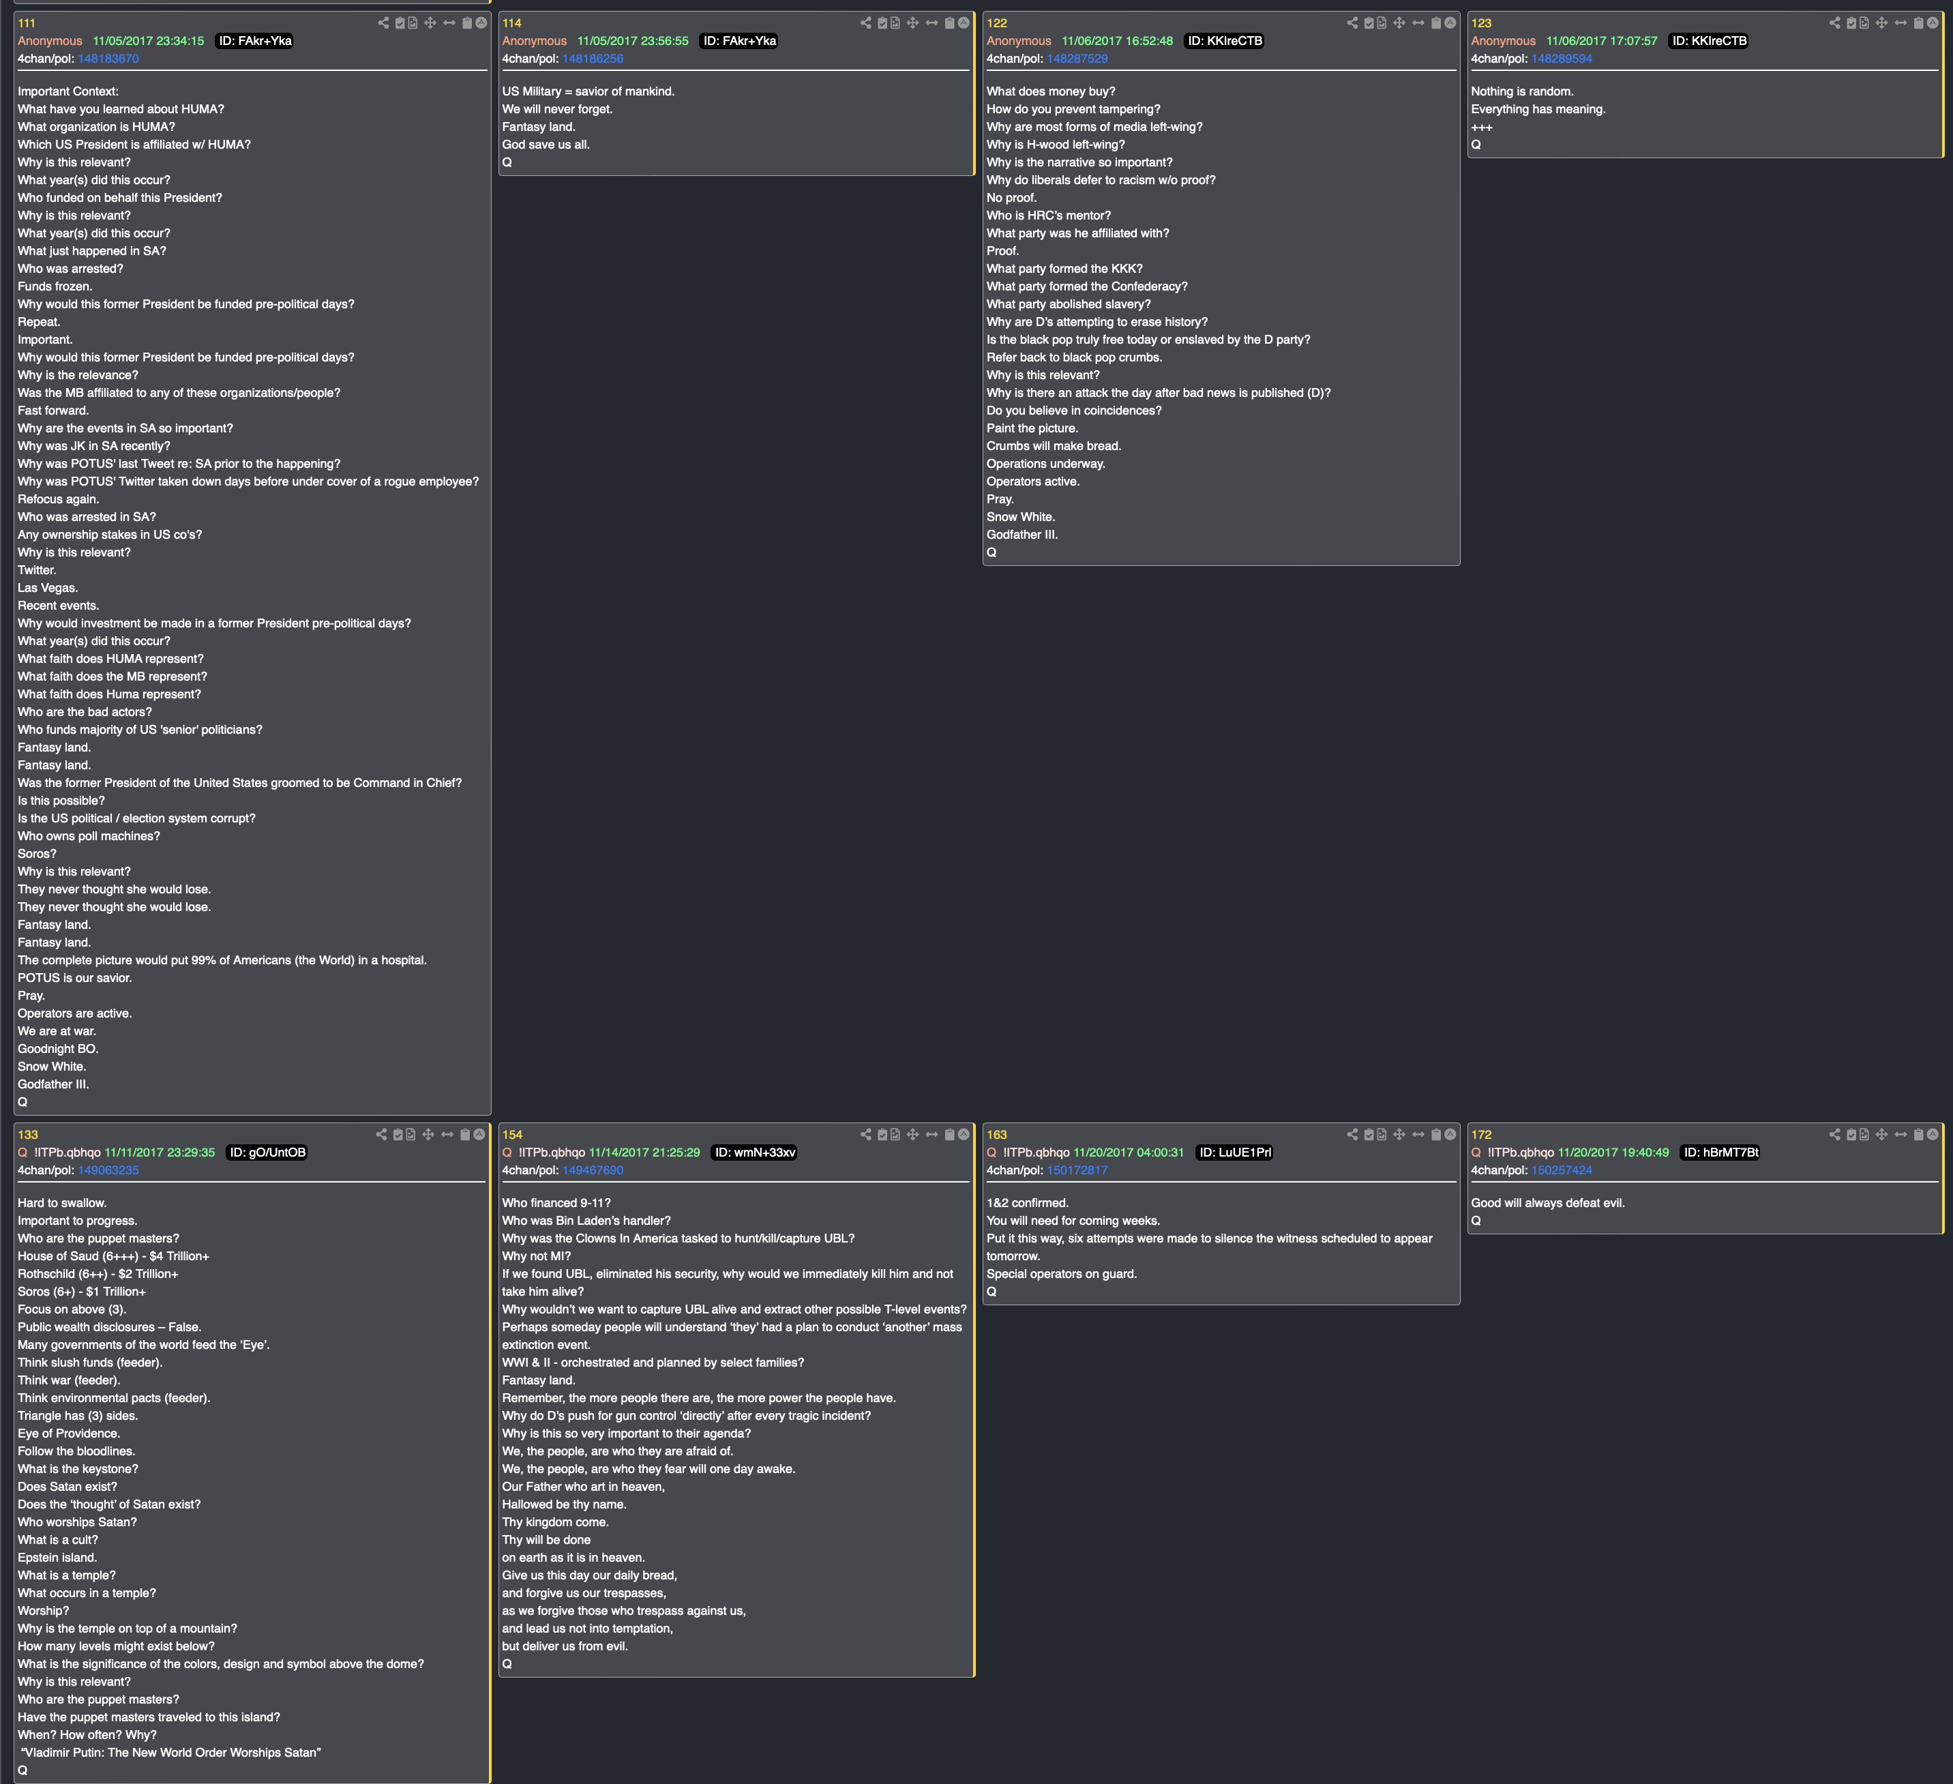Click move arrows icon on post 133
Screen dimensions: 1953x1784
coord(428,1134)
